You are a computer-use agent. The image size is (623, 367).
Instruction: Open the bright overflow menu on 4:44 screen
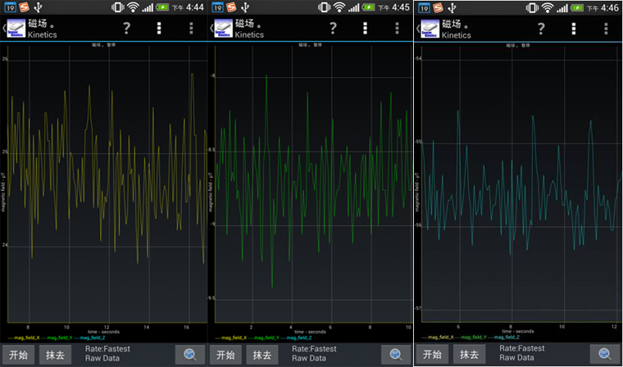pos(159,28)
